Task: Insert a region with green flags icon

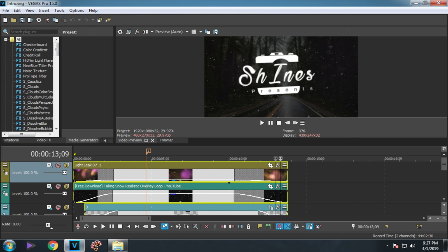Action: pos(268,227)
